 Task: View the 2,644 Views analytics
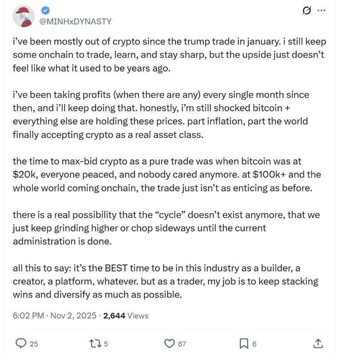[x=126, y=316]
